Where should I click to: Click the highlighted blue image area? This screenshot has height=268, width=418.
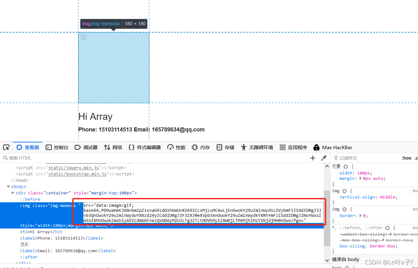[x=114, y=68]
